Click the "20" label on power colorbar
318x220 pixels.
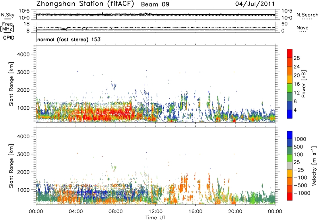[297, 75]
